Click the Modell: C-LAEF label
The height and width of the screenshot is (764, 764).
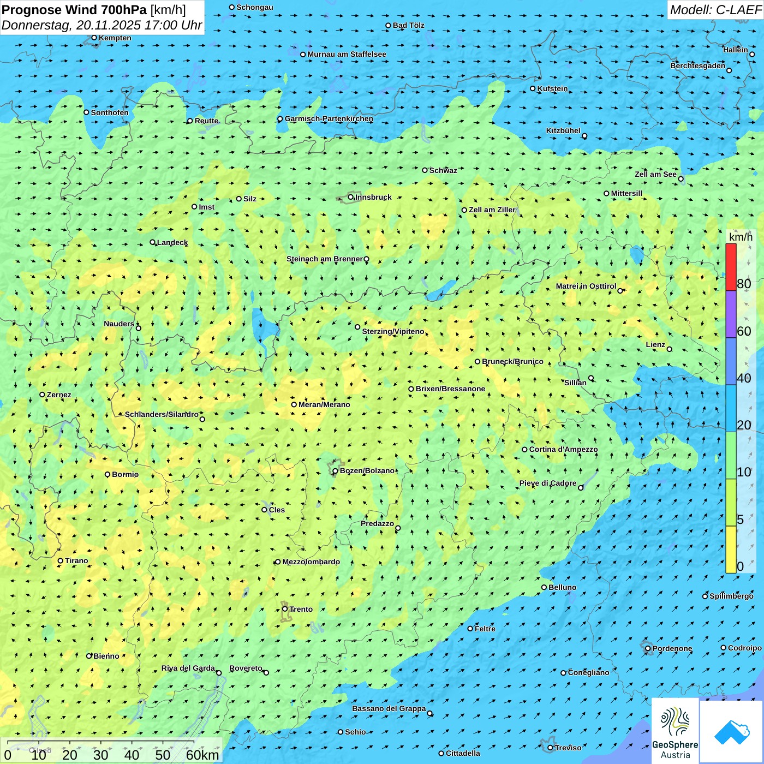(715, 10)
